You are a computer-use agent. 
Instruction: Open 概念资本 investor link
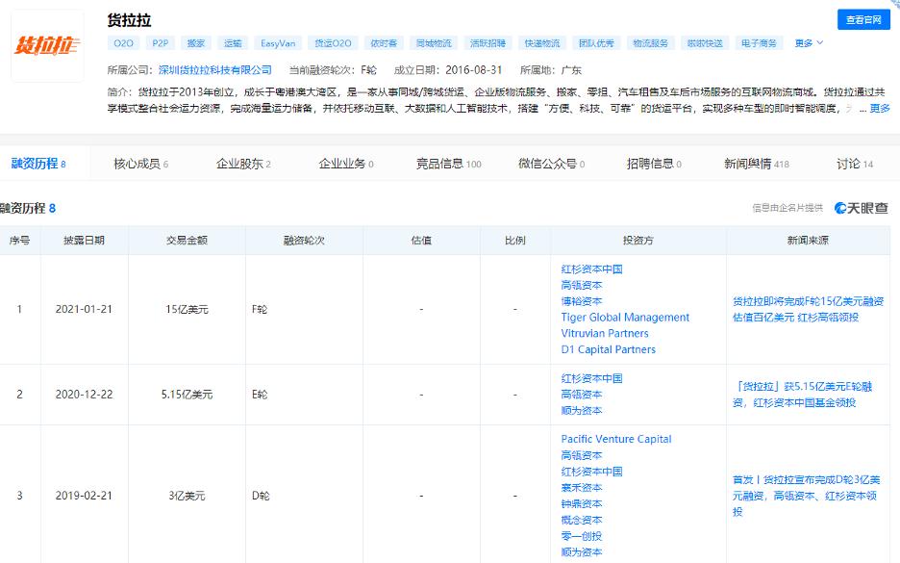[582, 520]
